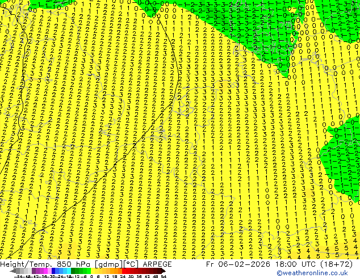Click the '[gdmp][°C]' units label
The height and width of the screenshot is (278, 360).
(117, 264)
